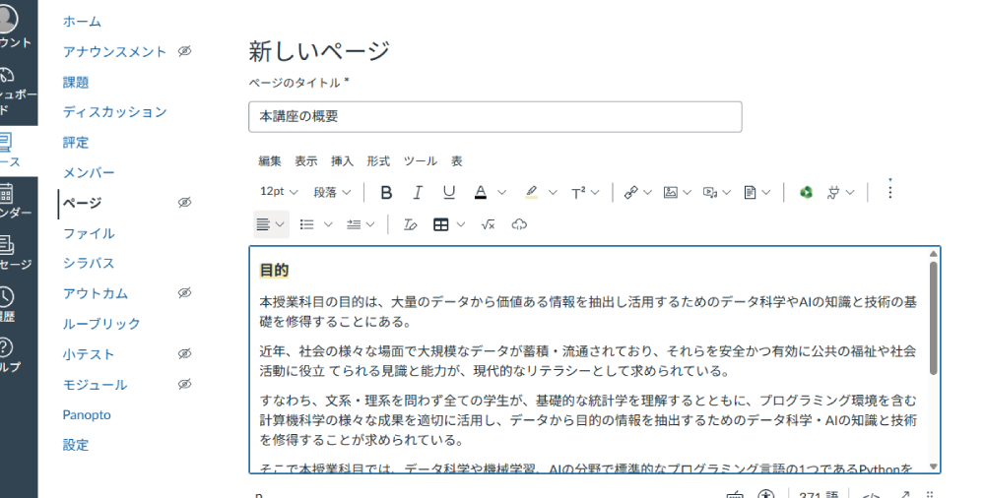
Task: Open the inbox messages icon in global navigation
Action: [x=6, y=244]
